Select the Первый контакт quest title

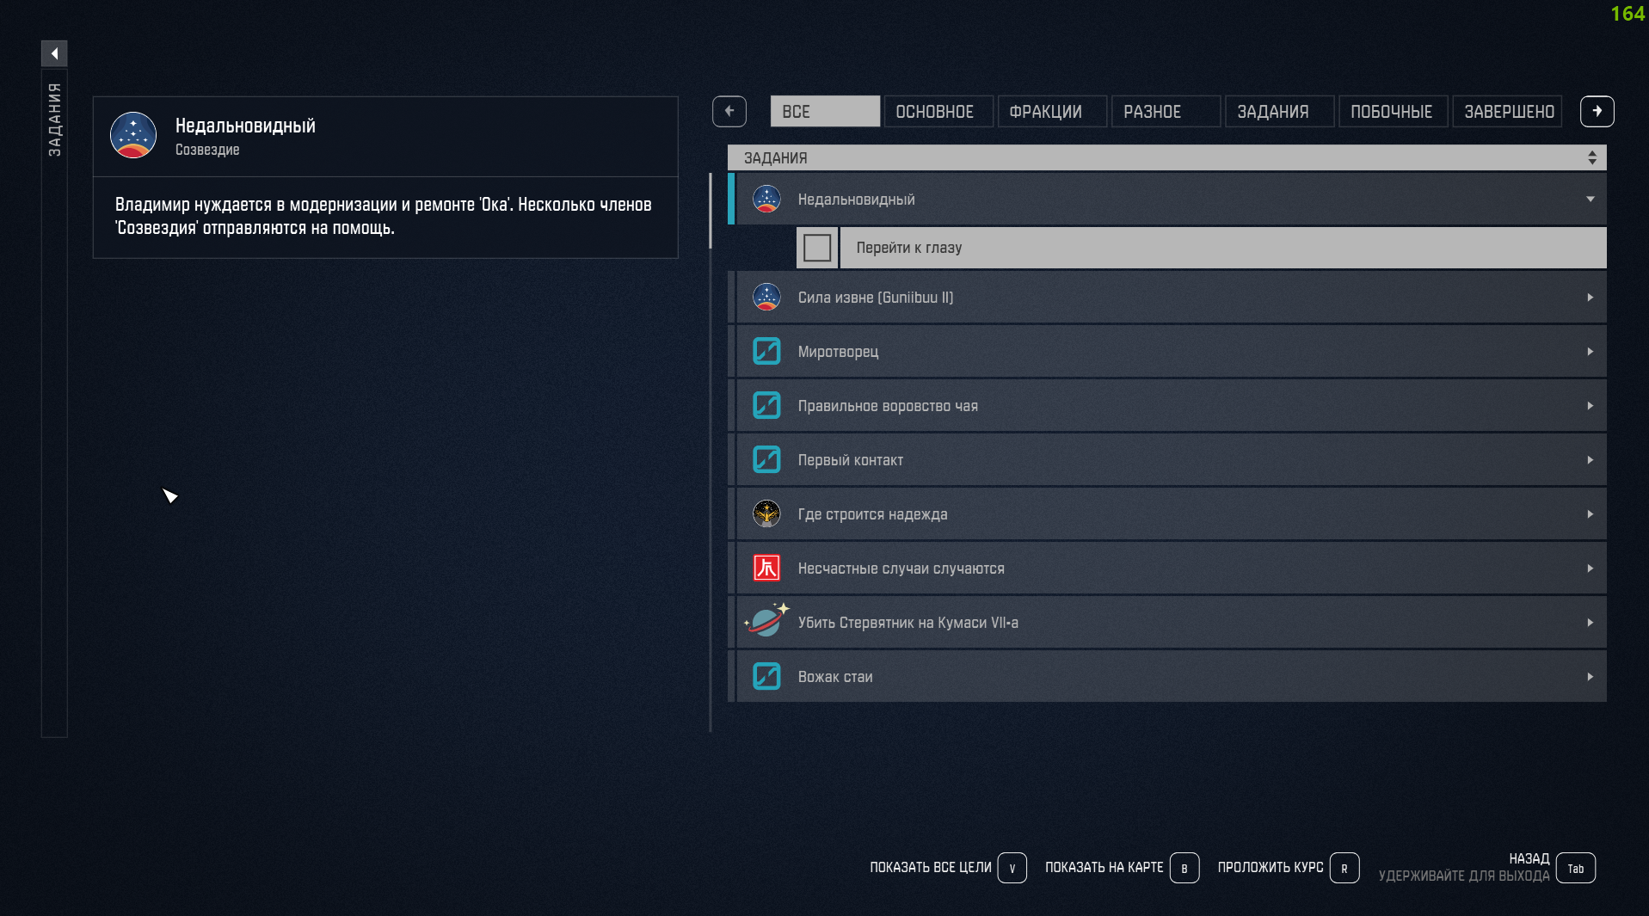(x=851, y=460)
